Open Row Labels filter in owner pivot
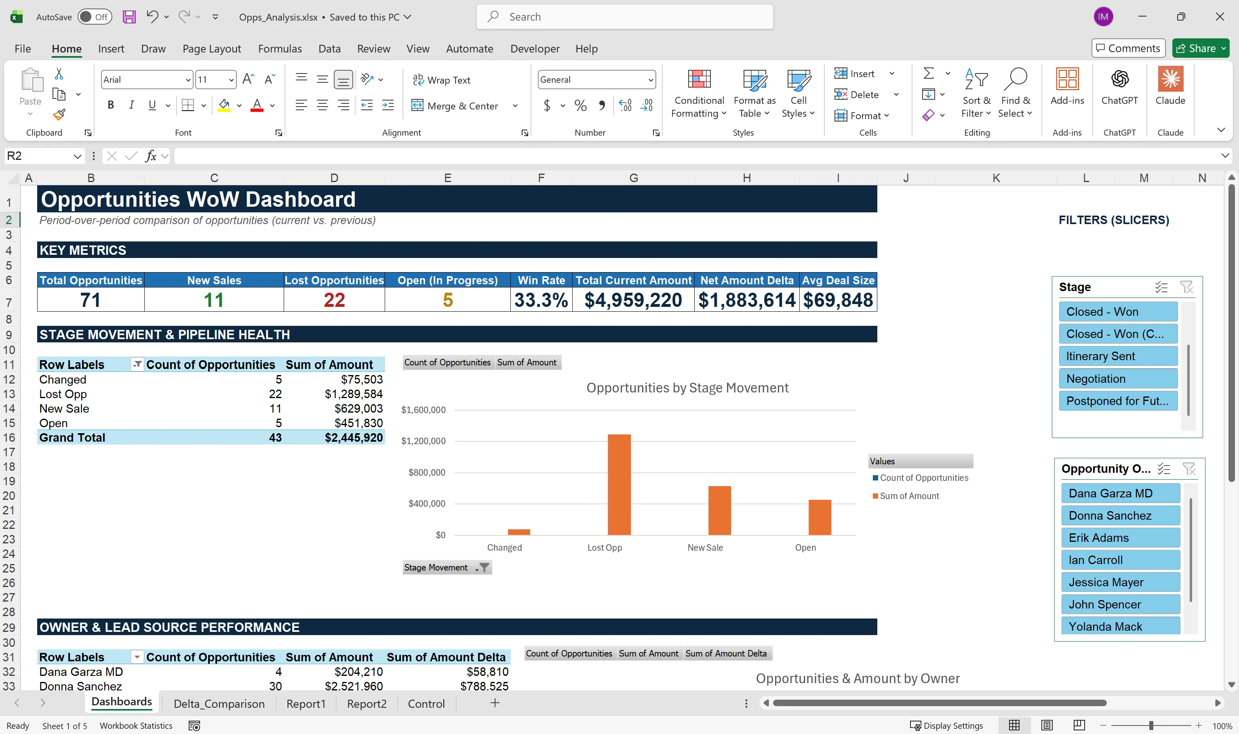The image size is (1239, 734). 137,657
